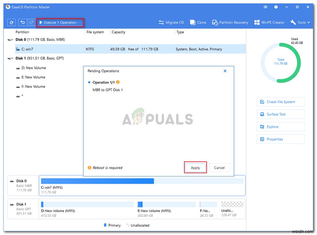Click the F: New Volume drive icon
The height and width of the screenshot is (235, 317).
(x=18, y=87)
